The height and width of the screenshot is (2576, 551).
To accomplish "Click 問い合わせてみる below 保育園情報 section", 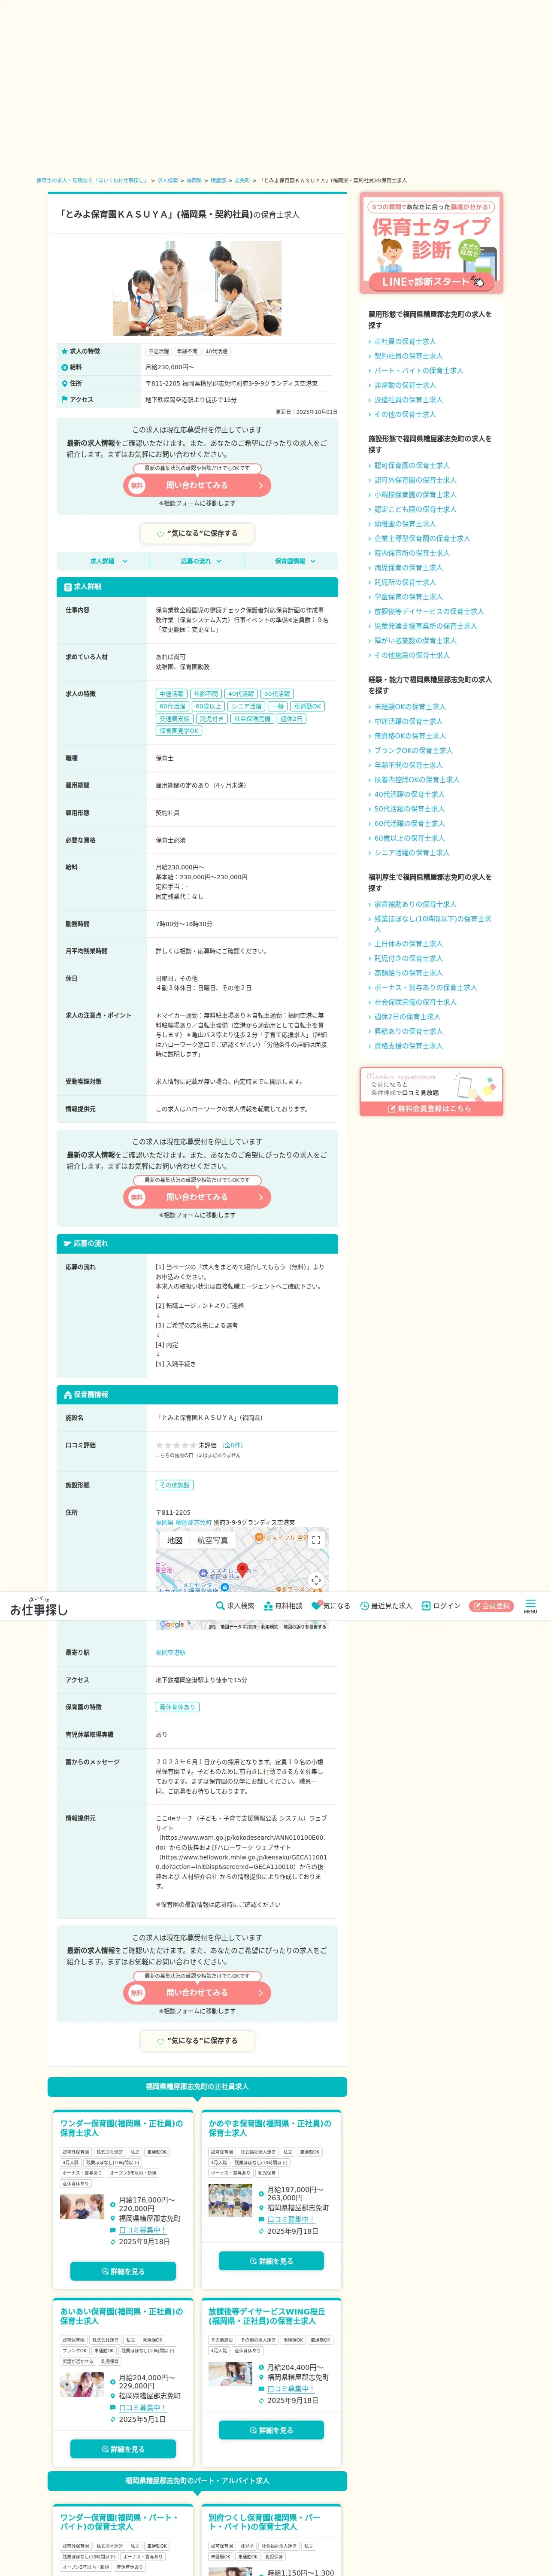I will pyautogui.click(x=197, y=1993).
